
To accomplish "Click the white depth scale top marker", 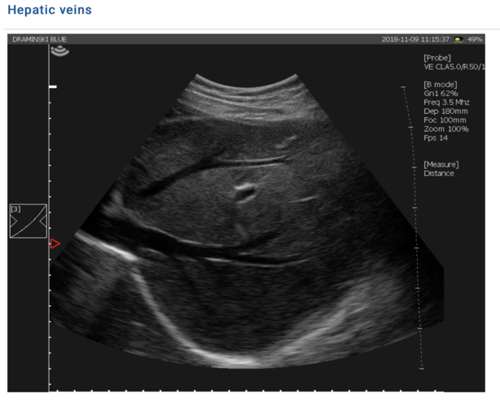I will pos(53,86).
